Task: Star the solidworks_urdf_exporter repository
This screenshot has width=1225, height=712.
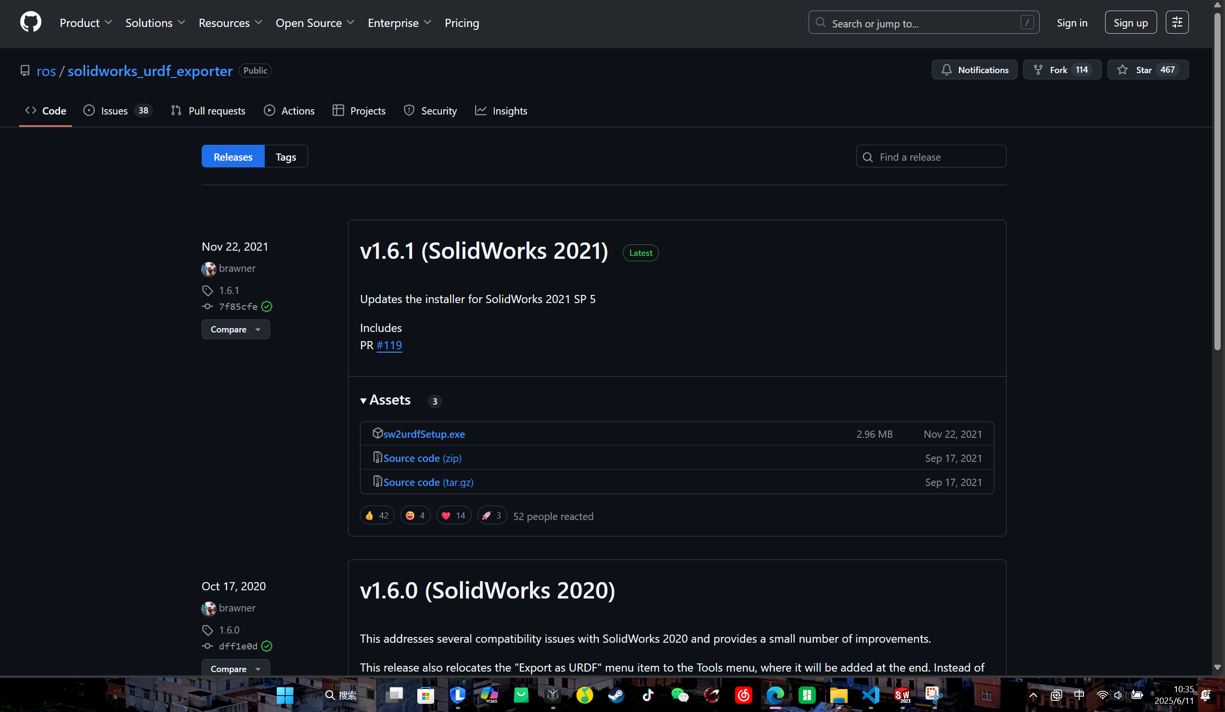Action: coord(1136,69)
